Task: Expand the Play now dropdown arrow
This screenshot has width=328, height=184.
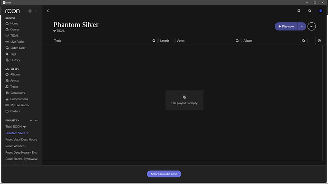Action: [x=302, y=27]
